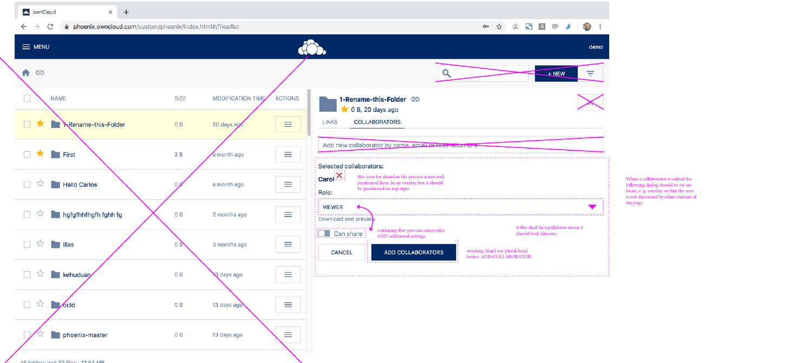Screen dimensions: 796x363
Task: Open the demo user menu
Action: 596,47
